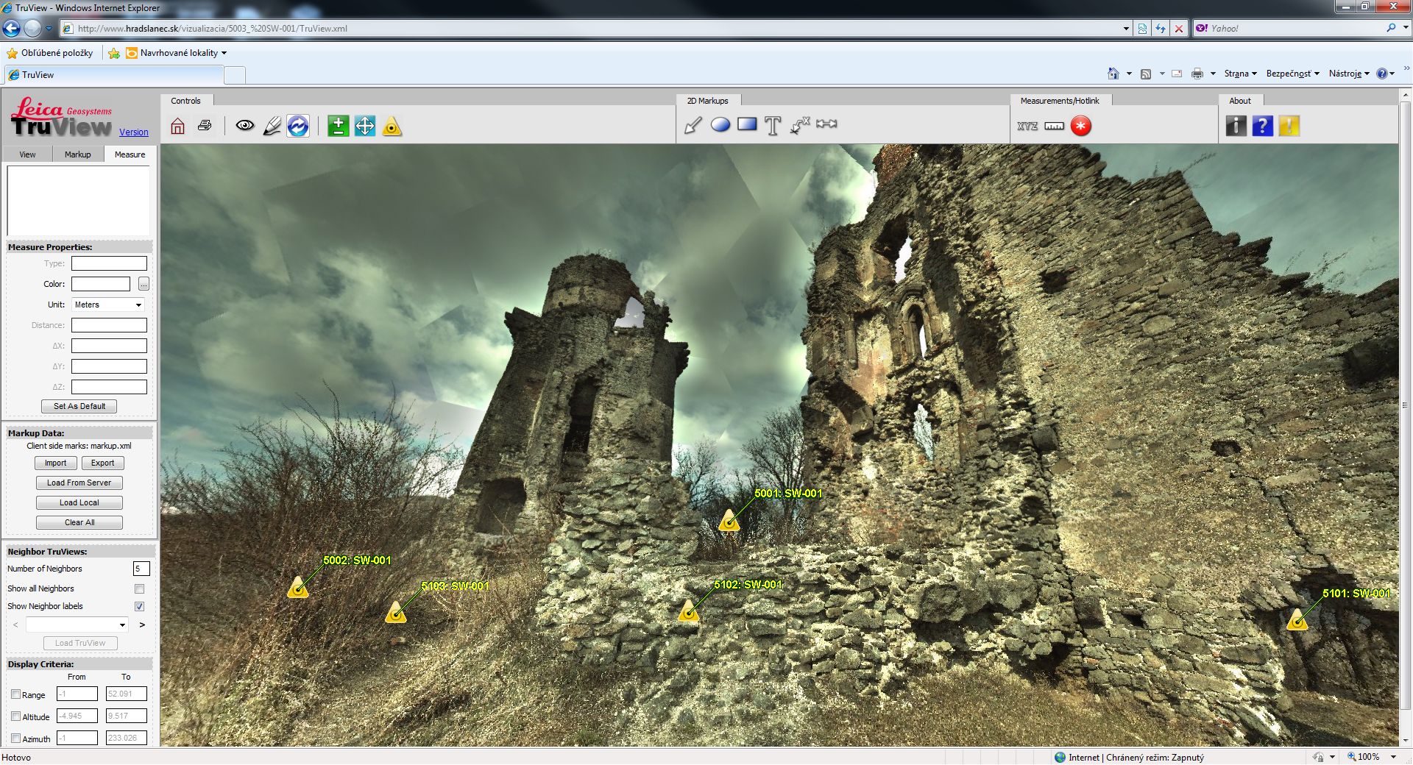
Task: Select the XYZ coordinate measure tool
Action: click(x=1027, y=126)
